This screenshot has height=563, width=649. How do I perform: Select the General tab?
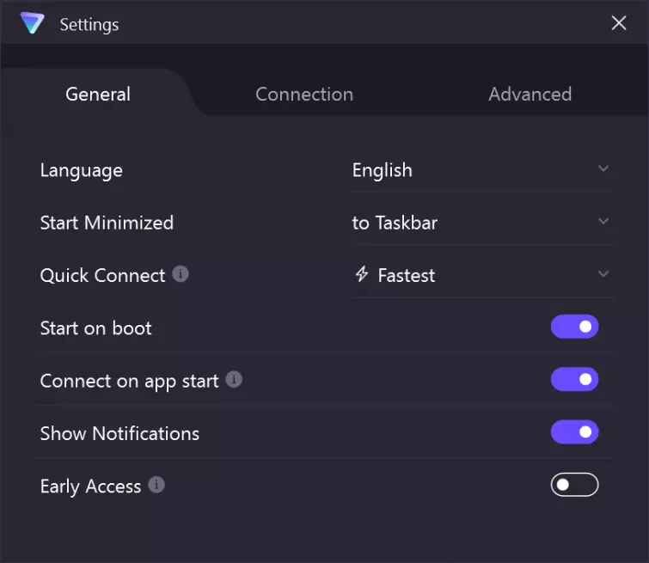point(98,94)
